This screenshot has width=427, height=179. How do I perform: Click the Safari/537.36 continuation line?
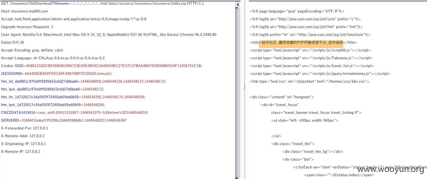pyautogui.click(x=13, y=42)
